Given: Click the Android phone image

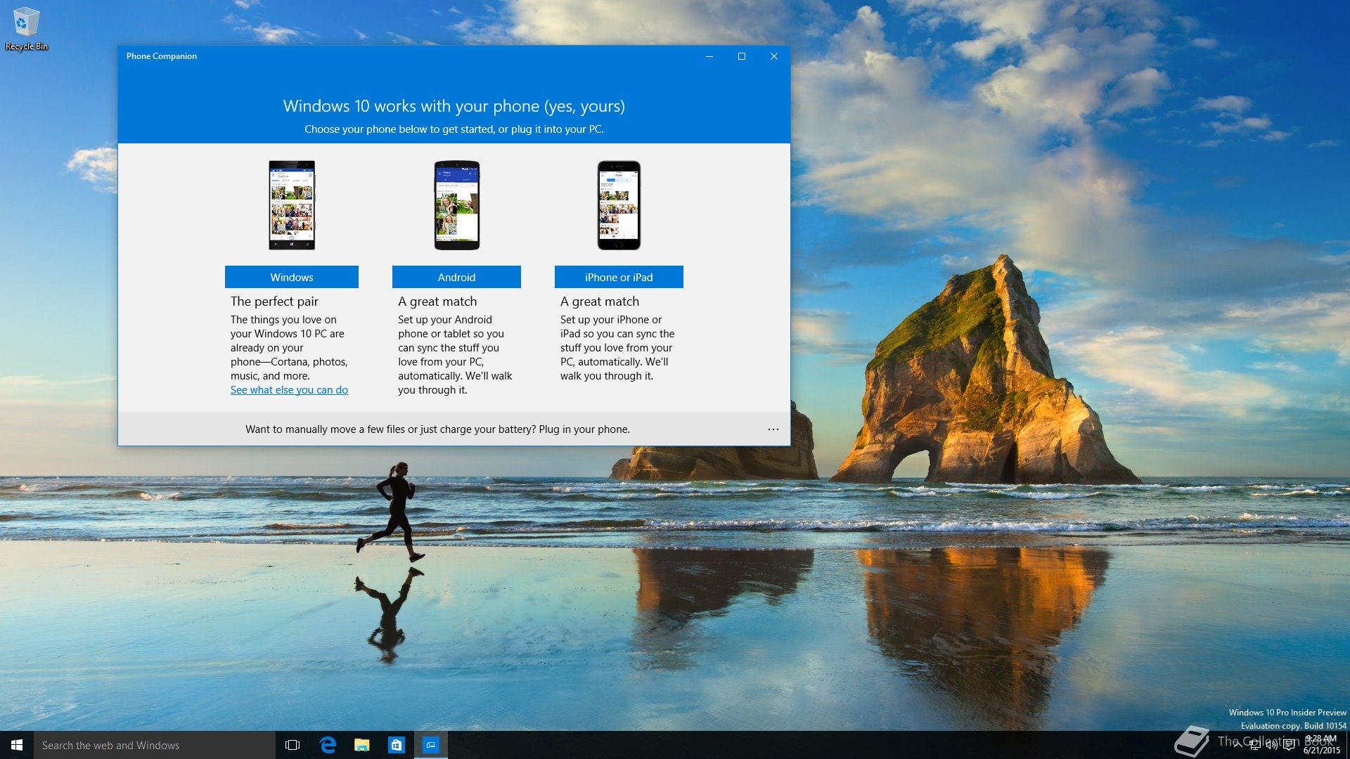Looking at the screenshot, I should 457,205.
